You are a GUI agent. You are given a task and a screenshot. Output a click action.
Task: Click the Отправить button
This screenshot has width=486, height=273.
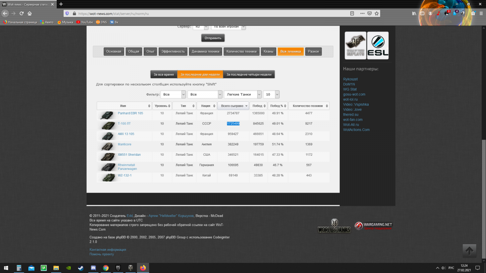[213, 38]
